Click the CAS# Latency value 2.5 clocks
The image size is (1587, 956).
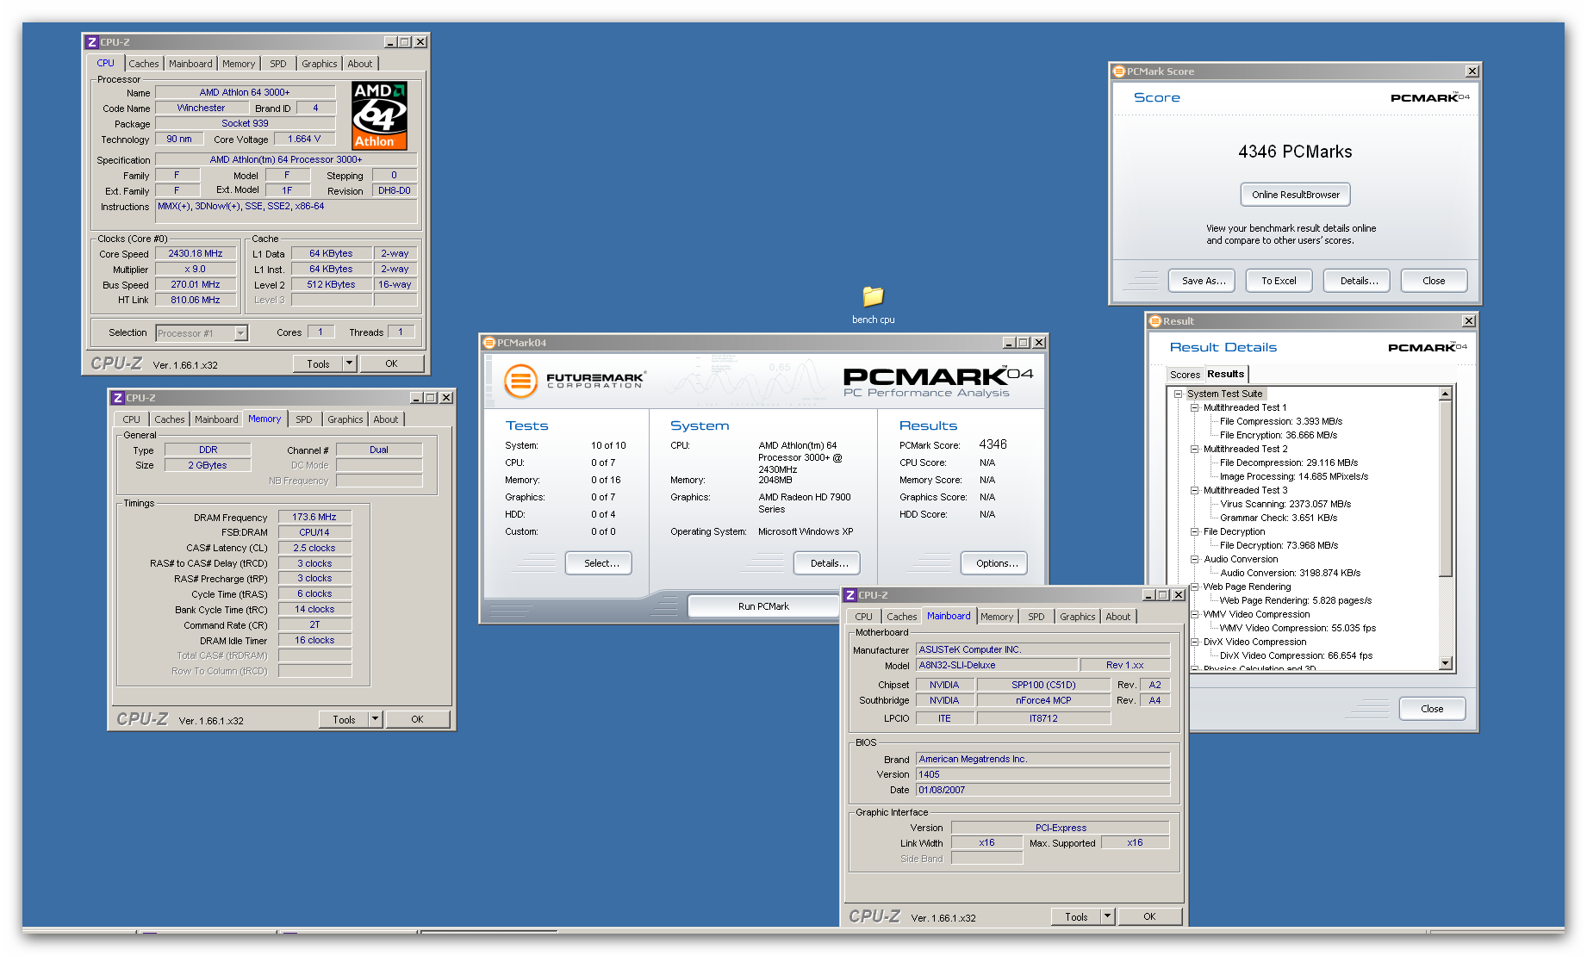tap(314, 548)
